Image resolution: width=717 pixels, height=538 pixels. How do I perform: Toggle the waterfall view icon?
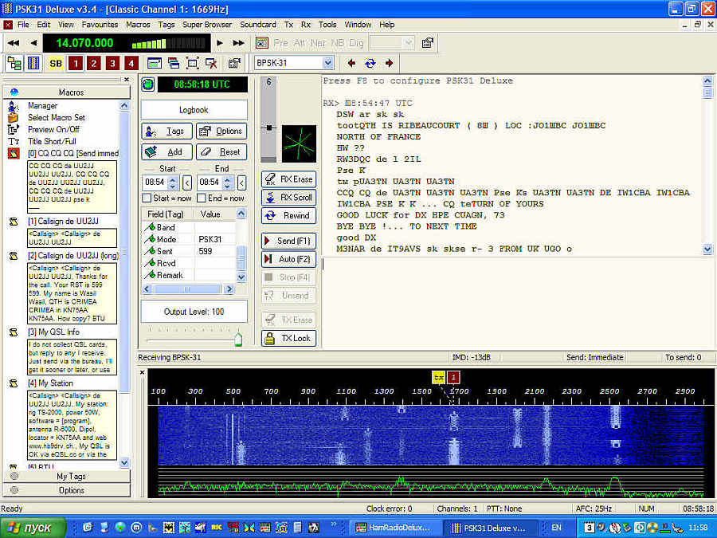[33, 63]
